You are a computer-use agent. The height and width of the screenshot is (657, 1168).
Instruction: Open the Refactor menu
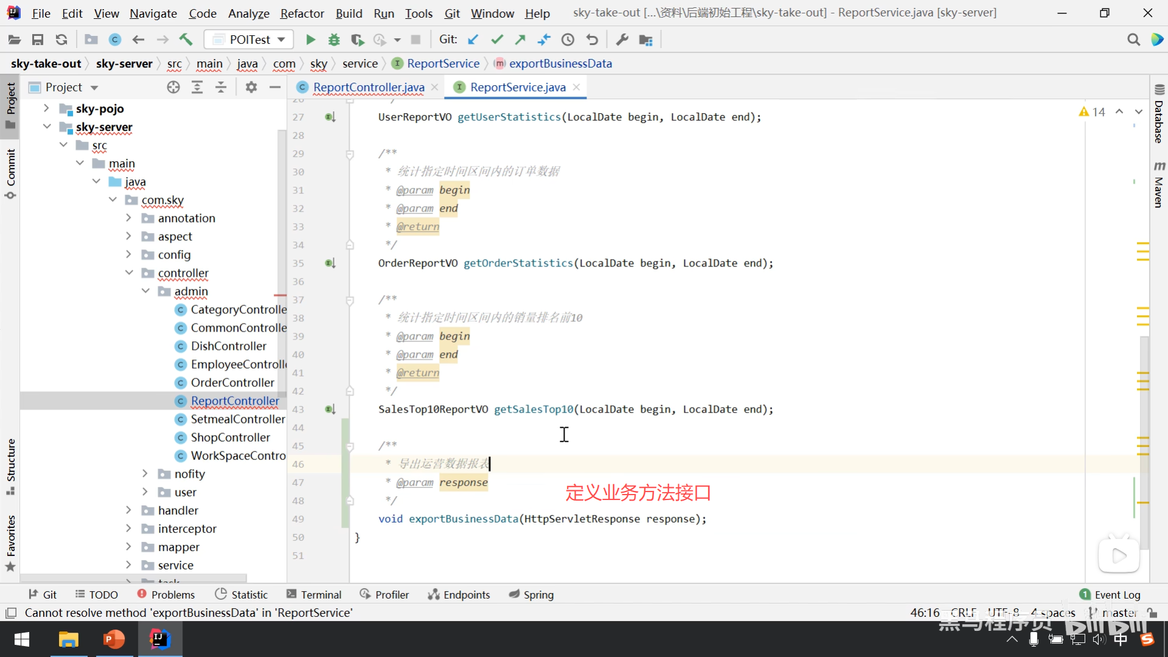(x=302, y=13)
